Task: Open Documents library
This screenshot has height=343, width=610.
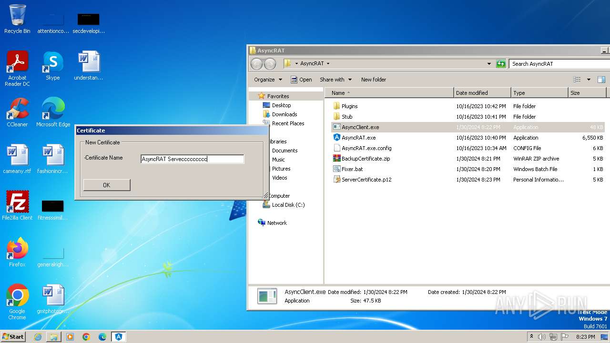Action: pyautogui.click(x=284, y=151)
